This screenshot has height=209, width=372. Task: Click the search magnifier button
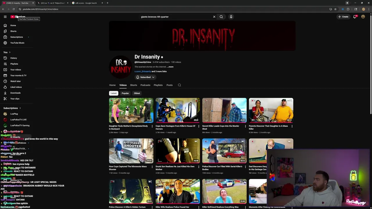tap(221, 17)
